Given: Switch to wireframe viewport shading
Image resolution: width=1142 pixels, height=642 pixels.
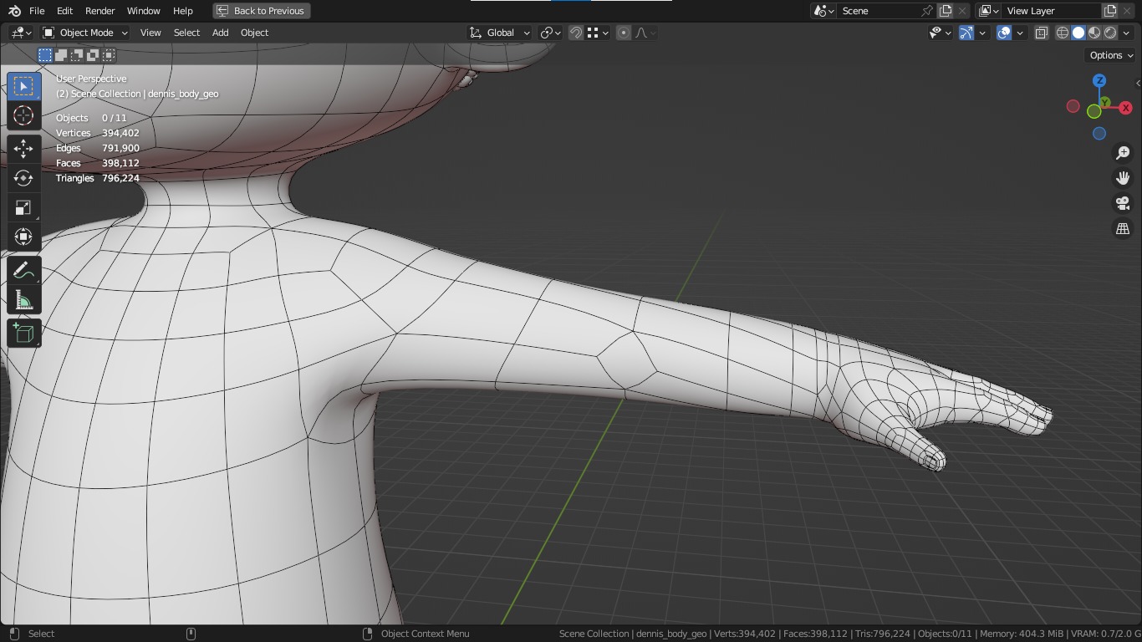Looking at the screenshot, I should (x=1063, y=33).
